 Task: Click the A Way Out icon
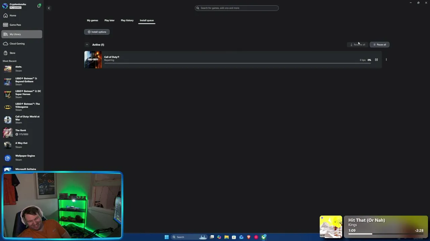(8, 145)
